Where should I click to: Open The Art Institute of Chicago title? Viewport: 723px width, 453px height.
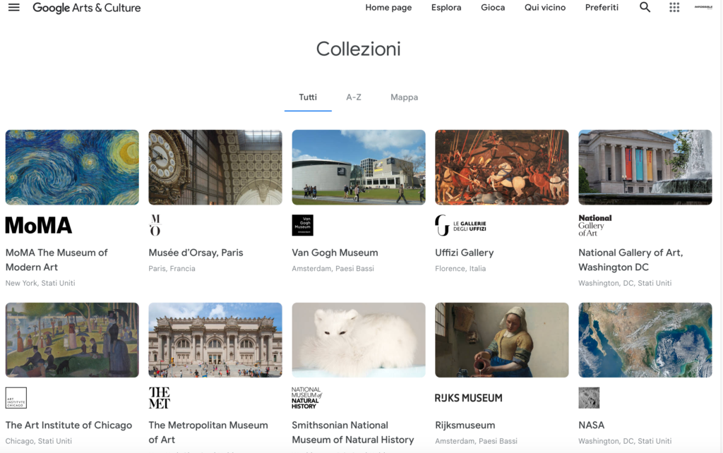click(68, 425)
